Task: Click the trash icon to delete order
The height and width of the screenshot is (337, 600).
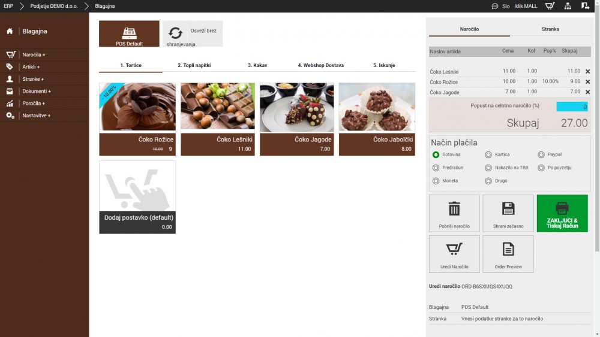Action: [454, 209]
